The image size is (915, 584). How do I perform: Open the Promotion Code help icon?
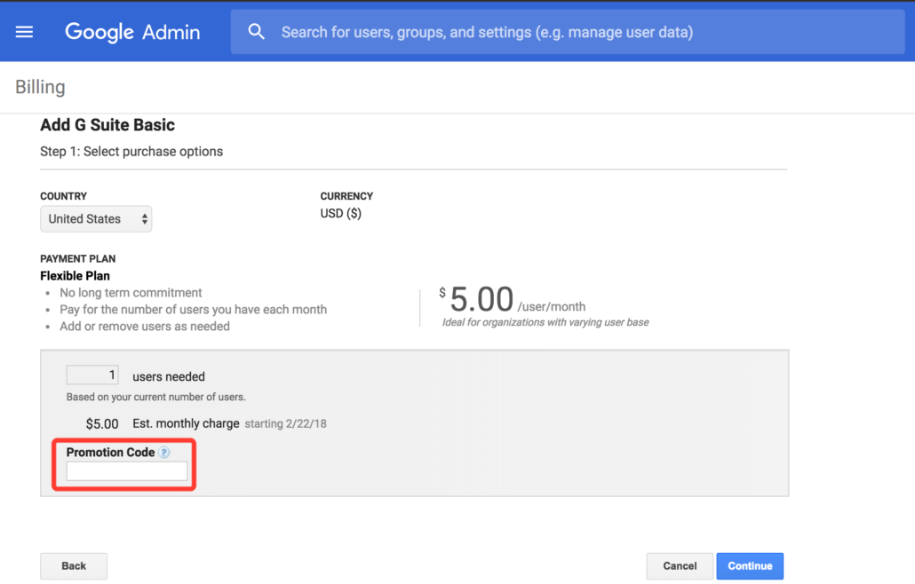164,453
